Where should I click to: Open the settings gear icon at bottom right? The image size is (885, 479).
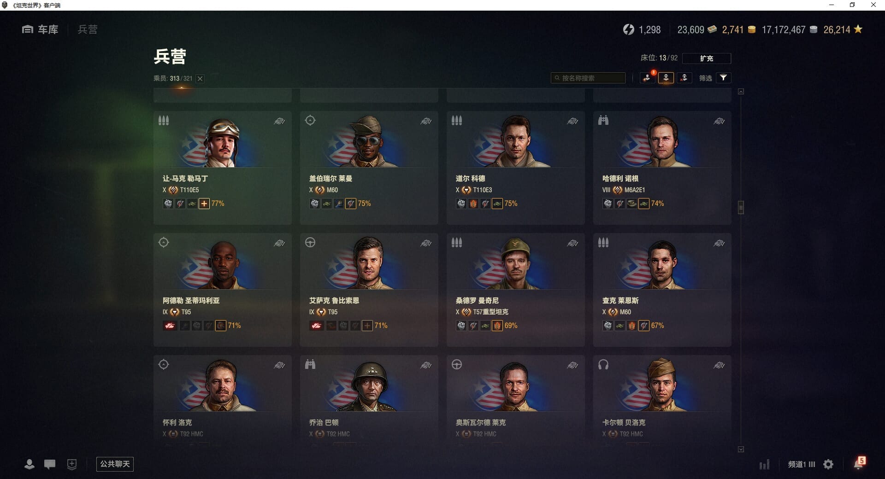click(x=828, y=464)
